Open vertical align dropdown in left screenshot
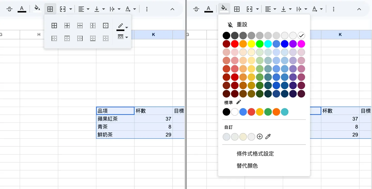Viewport: 372px width, 189px height. point(99,9)
